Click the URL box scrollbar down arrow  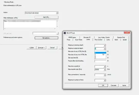(x=57, y=26)
